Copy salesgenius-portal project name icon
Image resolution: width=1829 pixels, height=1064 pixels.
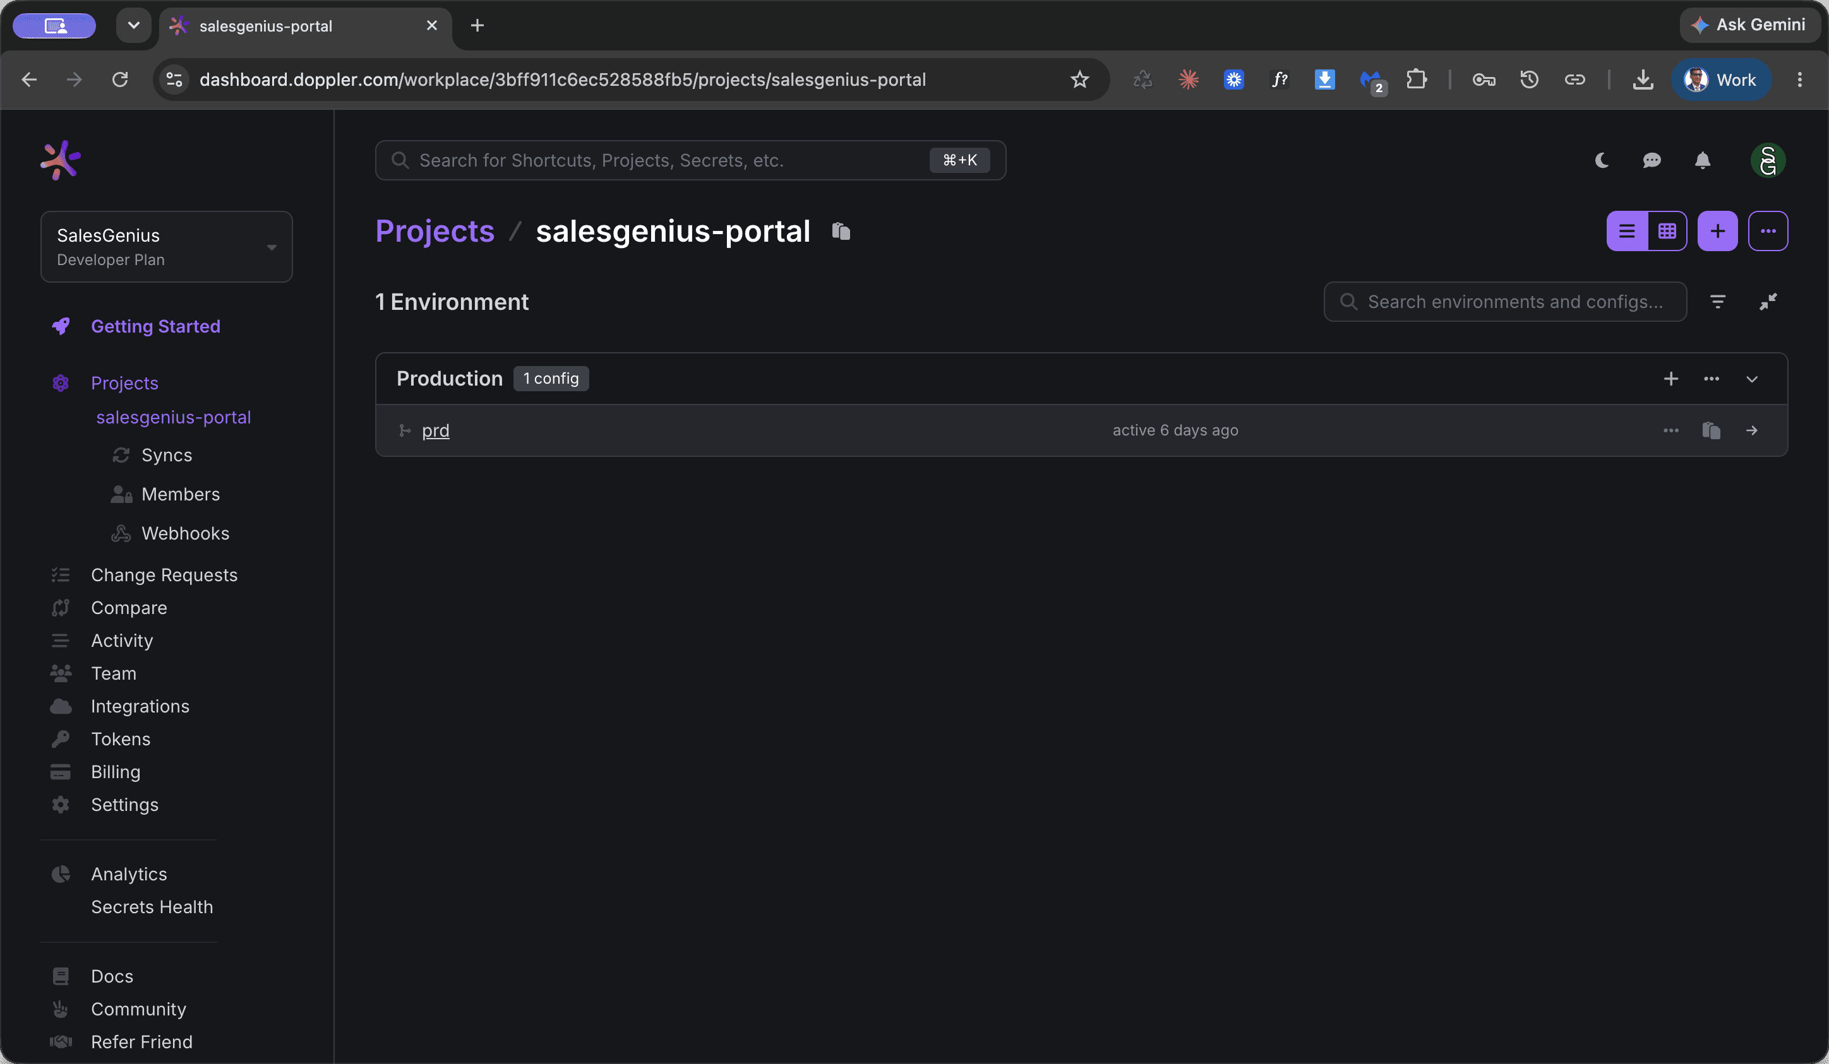[x=841, y=232]
